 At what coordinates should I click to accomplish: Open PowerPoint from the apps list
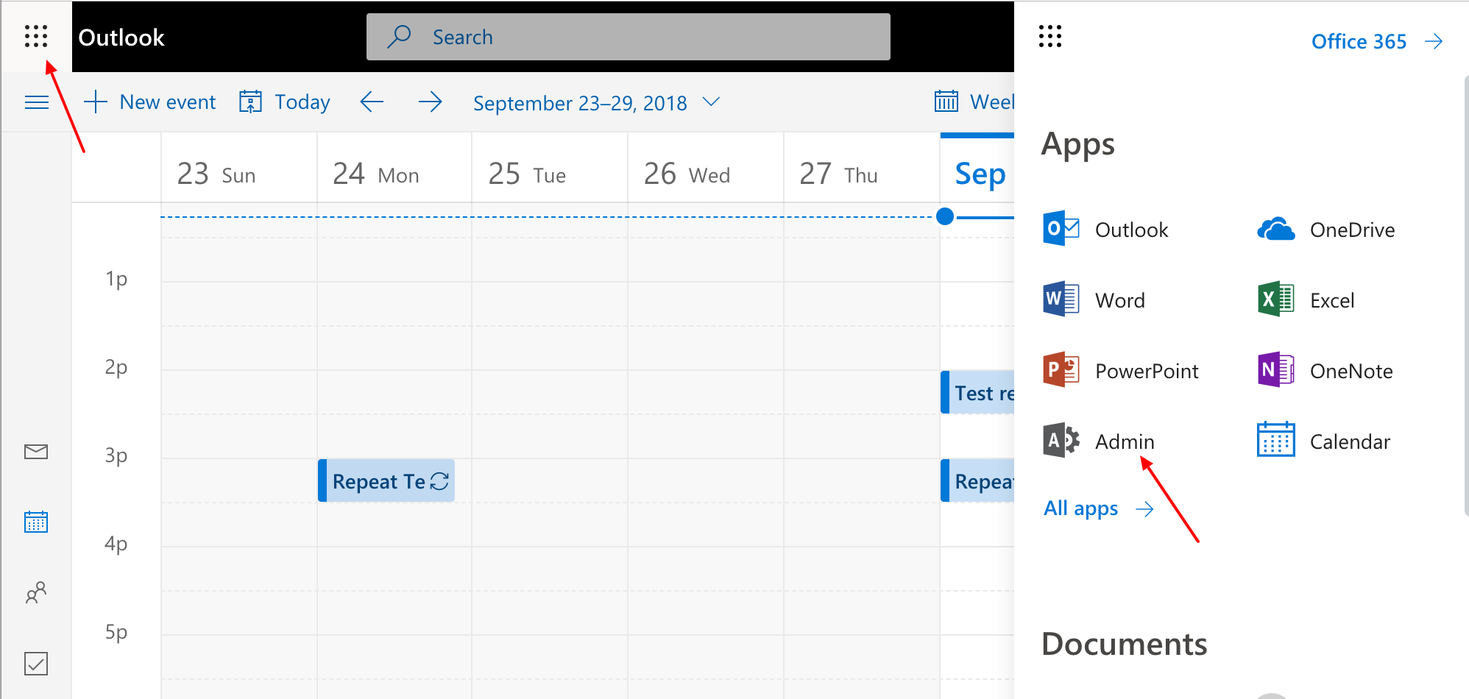point(1061,370)
